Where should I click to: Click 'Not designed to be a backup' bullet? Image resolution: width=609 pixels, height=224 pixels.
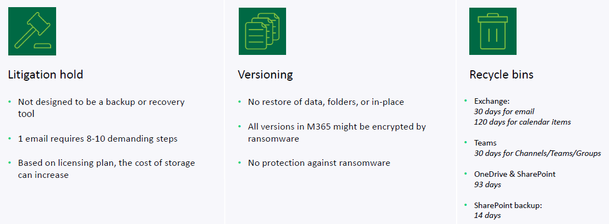(x=101, y=108)
